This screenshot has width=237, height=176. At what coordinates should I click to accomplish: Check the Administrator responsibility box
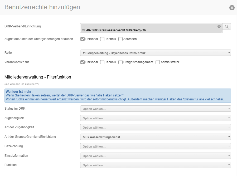pyautogui.click(x=158, y=62)
